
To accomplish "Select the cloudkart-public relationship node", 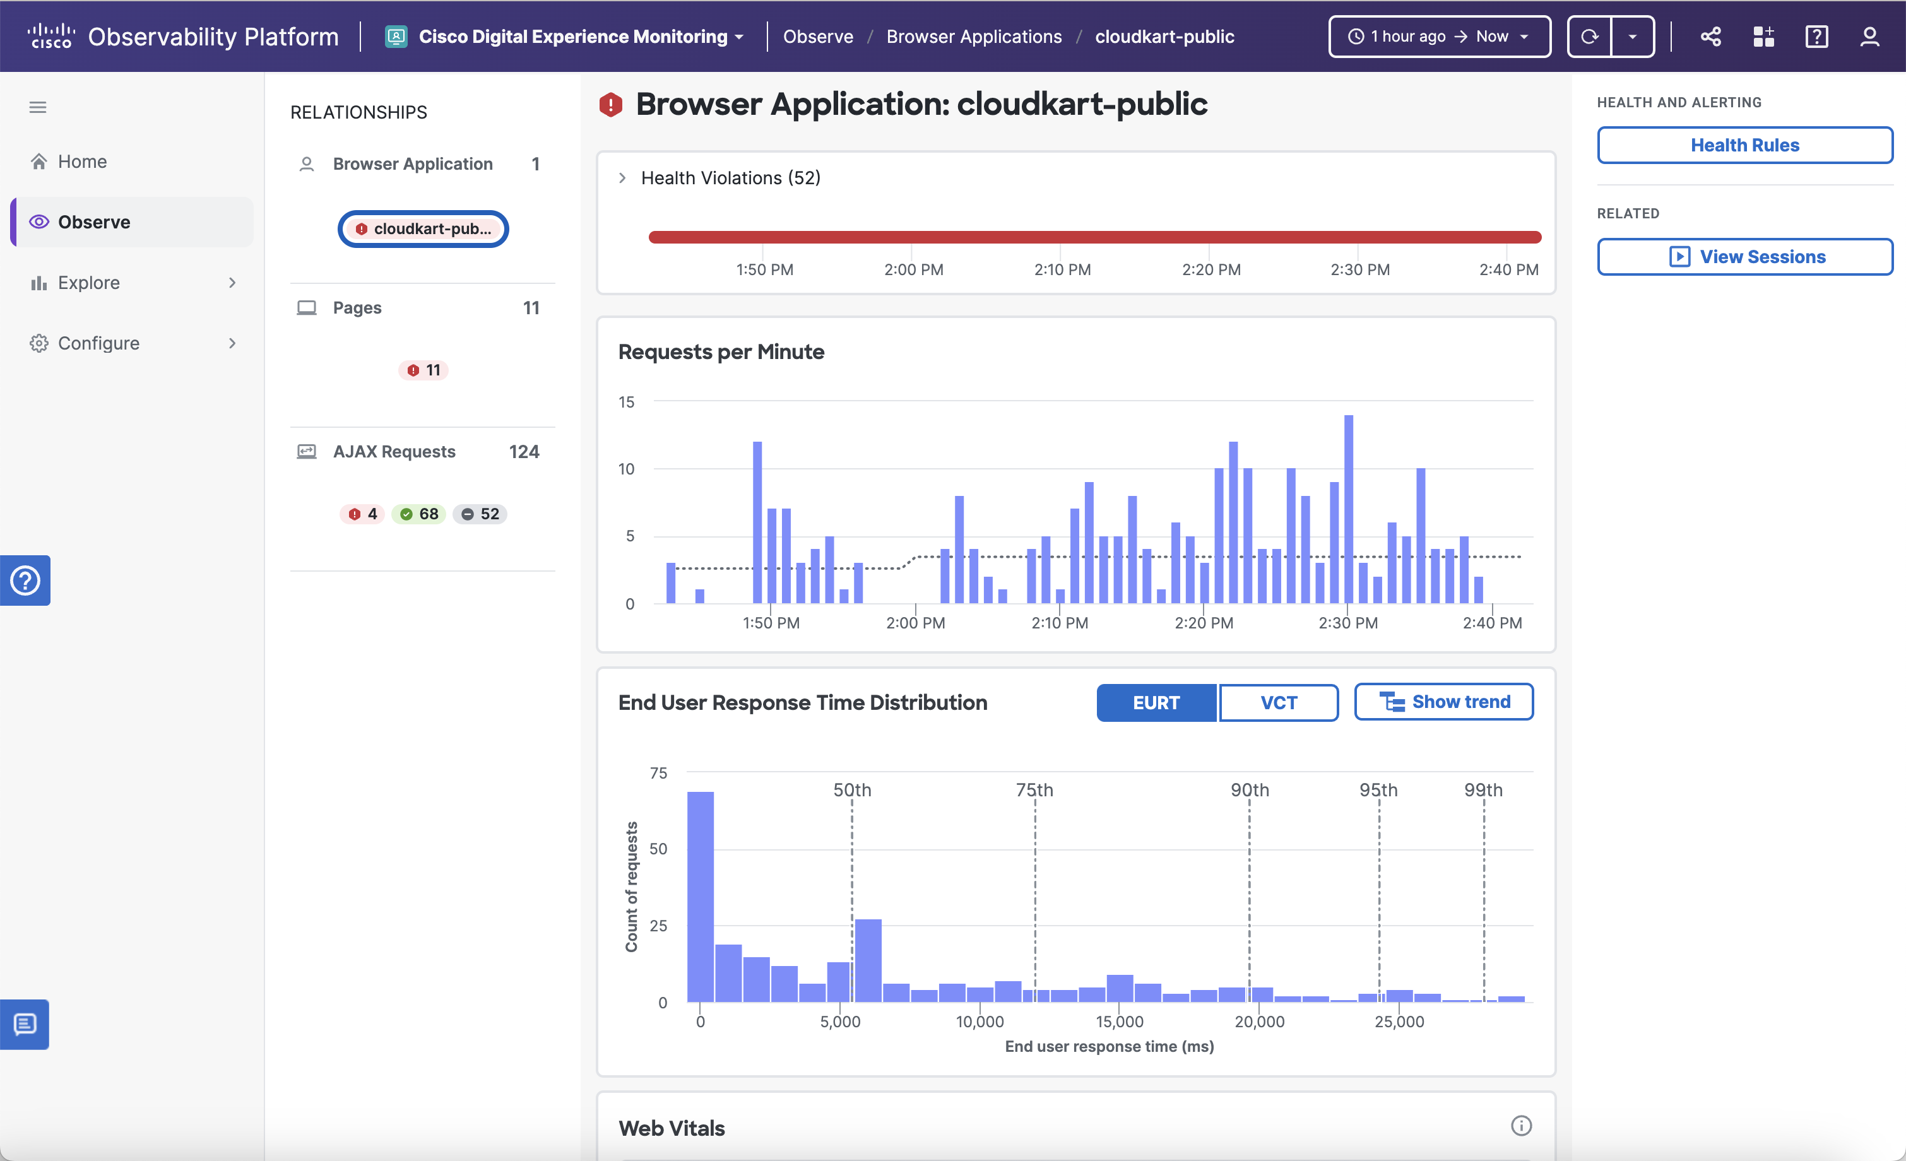I will pos(423,229).
